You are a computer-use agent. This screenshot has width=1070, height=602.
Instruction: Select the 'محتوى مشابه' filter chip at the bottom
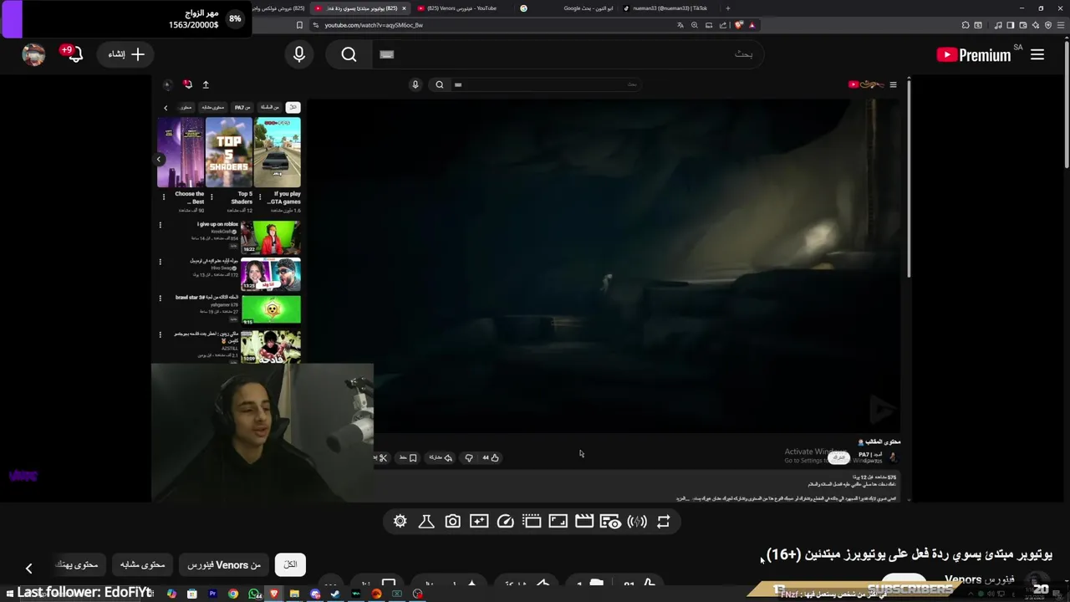click(x=142, y=565)
